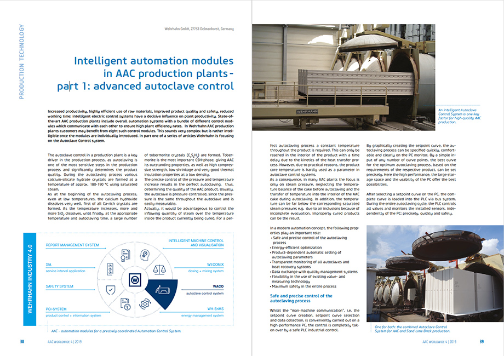This screenshot has height=356, width=504.
Task: Click the WH-EnMS label
Action: [x=215, y=309]
